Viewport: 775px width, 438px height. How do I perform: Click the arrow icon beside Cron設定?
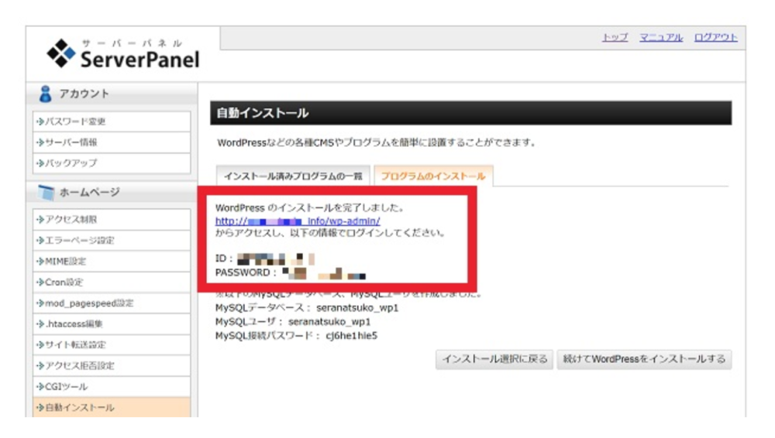[40, 282]
